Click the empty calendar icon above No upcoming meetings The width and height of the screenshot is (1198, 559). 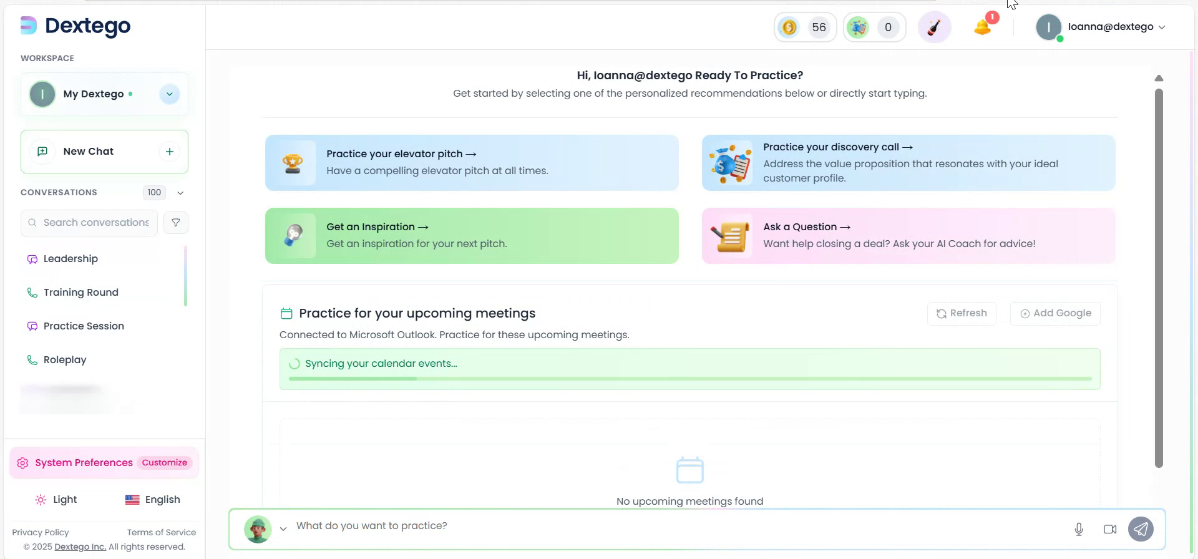(x=690, y=470)
